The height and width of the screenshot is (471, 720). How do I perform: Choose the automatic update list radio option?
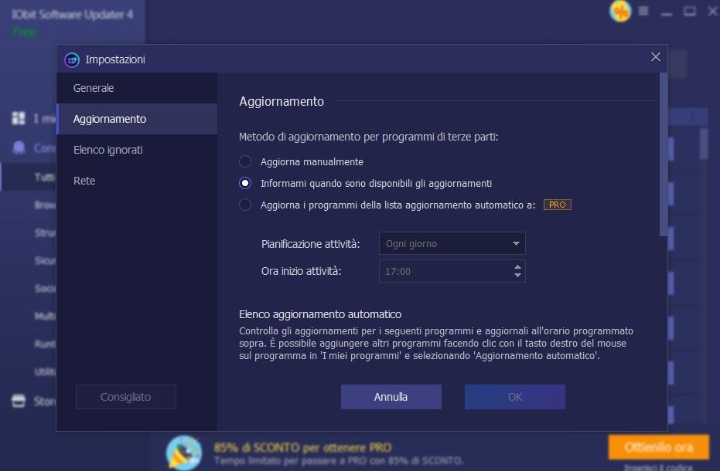tap(245, 205)
